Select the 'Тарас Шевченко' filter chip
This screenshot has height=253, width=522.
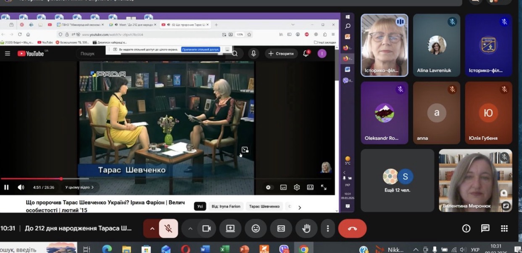(x=264, y=206)
